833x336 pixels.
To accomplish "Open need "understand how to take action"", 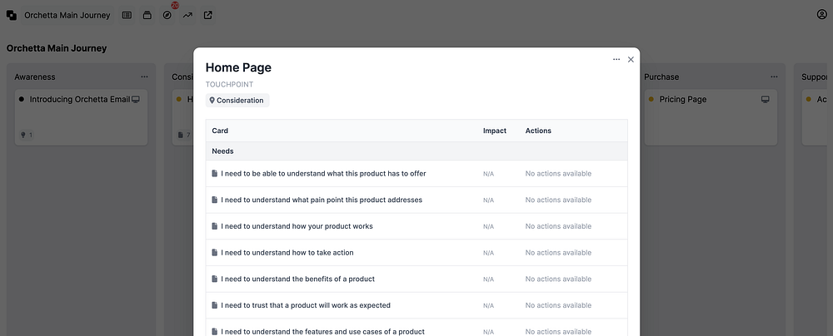I will point(287,253).
